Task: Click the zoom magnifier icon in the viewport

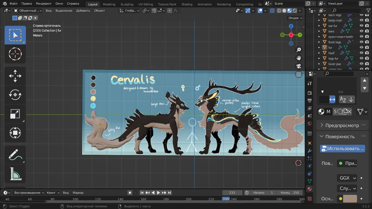Action: click(x=298, y=50)
